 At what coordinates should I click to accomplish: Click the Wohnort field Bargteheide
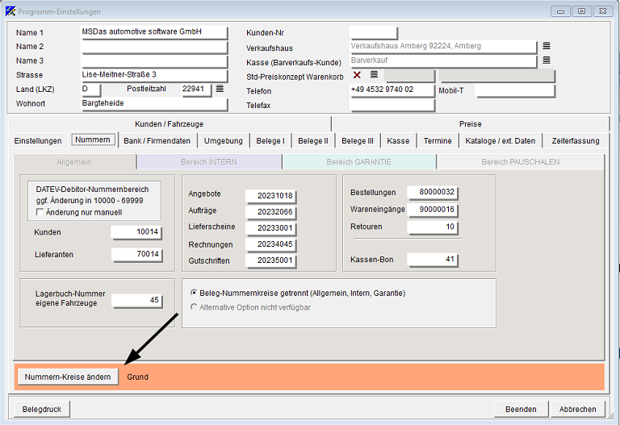tap(154, 103)
